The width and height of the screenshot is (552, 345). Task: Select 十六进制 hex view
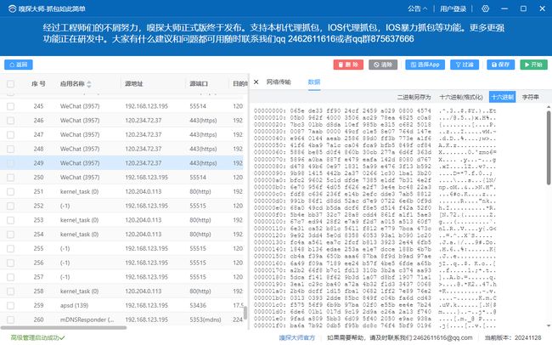[503, 97]
